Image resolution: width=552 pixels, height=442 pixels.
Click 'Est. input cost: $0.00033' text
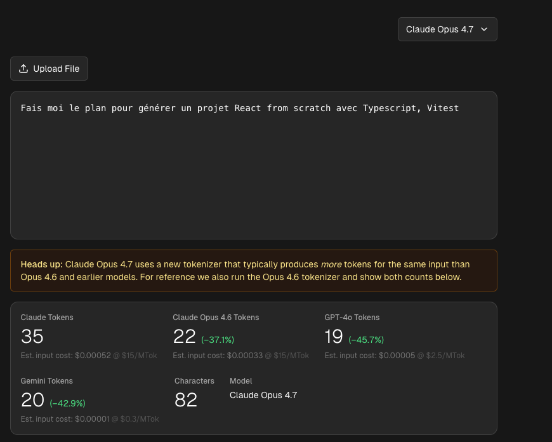[x=218, y=355]
